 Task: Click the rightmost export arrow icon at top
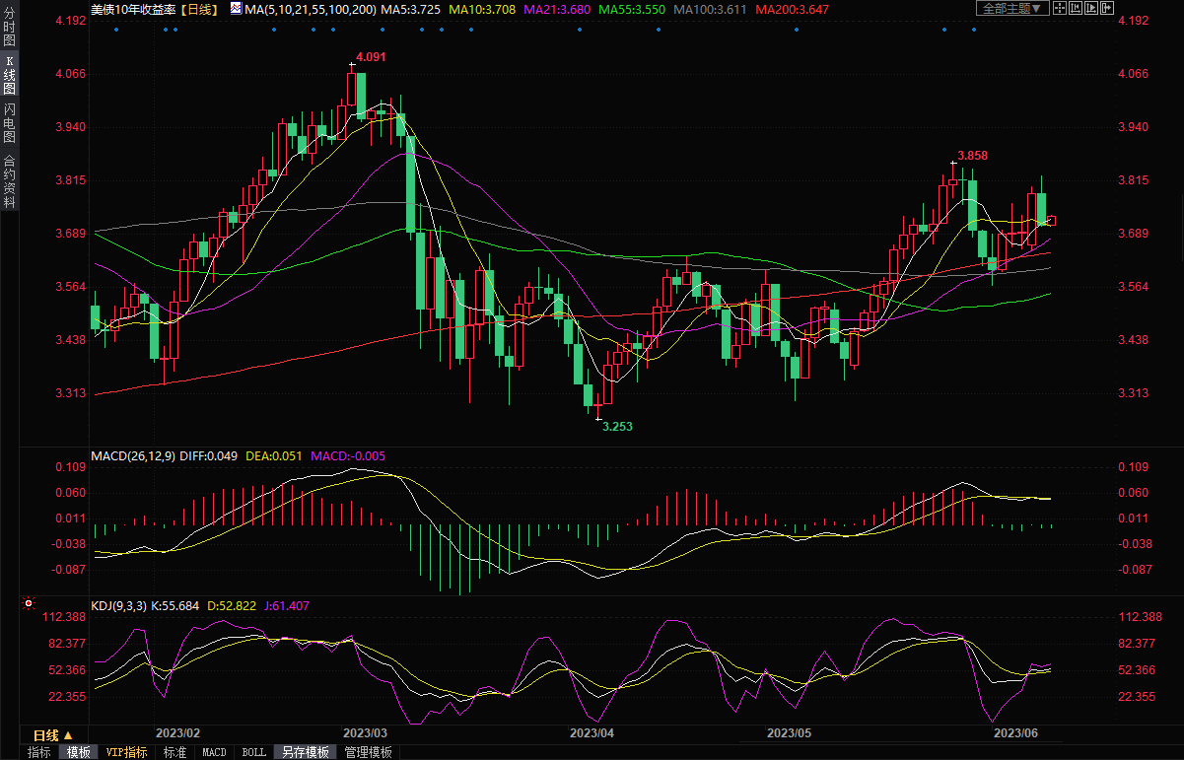tap(1107, 8)
